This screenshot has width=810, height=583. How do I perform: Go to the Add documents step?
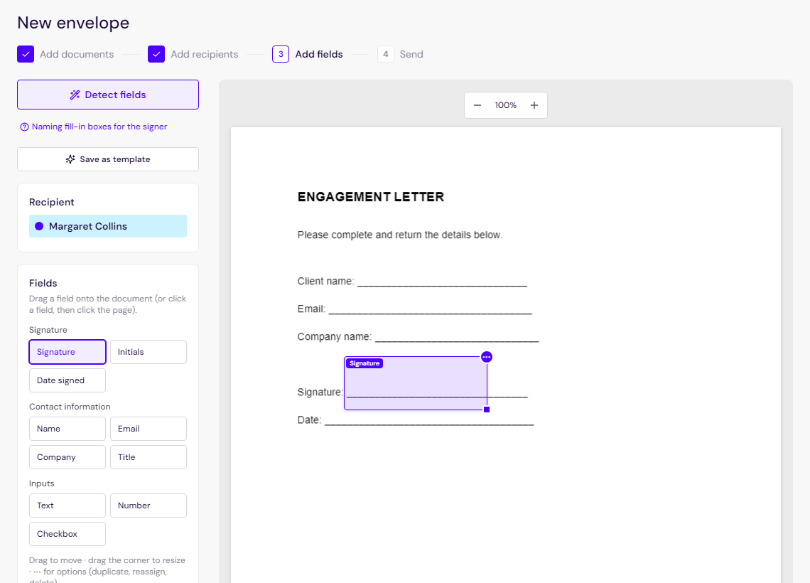point(77,54)
